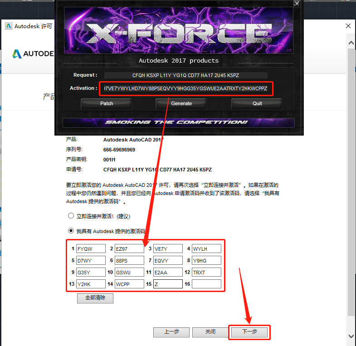Click the scroll up arrow in Autodesk window

click(x=351, y=43)
